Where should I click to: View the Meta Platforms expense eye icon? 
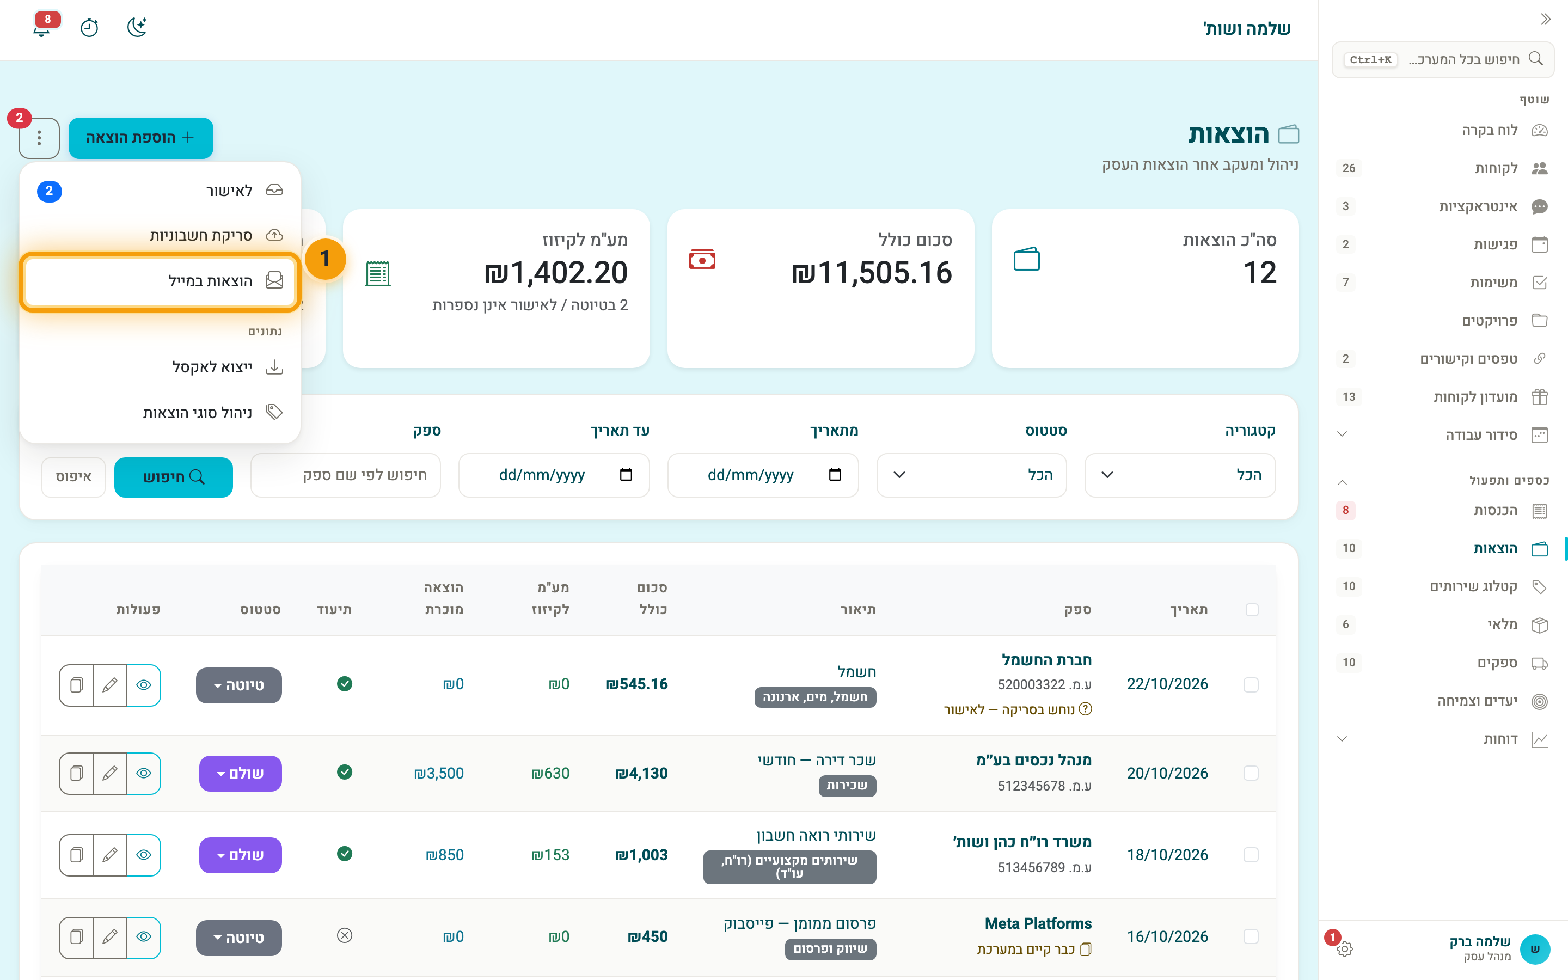click(144, 936)
